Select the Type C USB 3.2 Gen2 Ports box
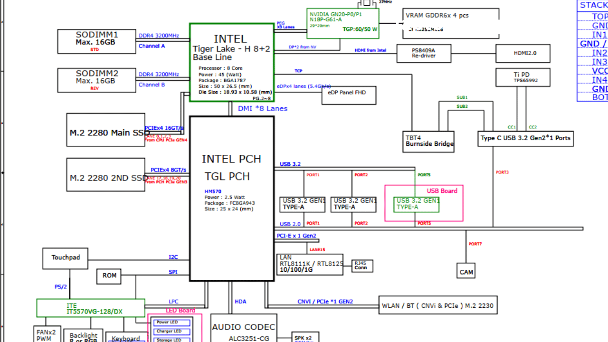608x342 pixels. 525,139
